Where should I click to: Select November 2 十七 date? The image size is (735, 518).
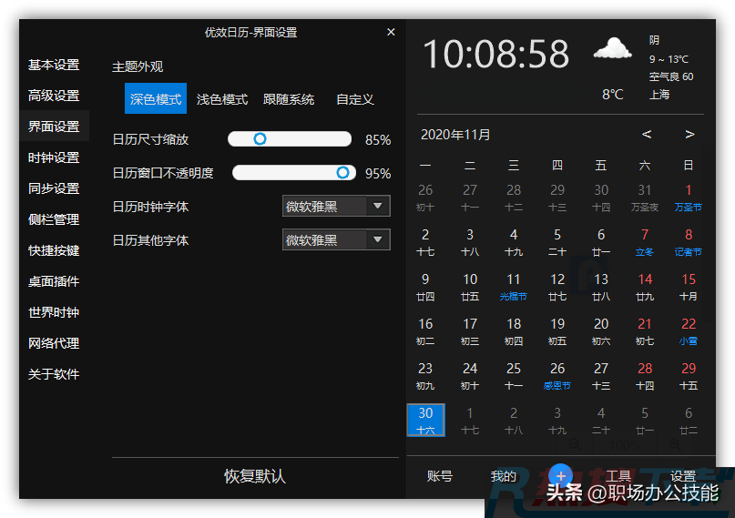[425, 241]
